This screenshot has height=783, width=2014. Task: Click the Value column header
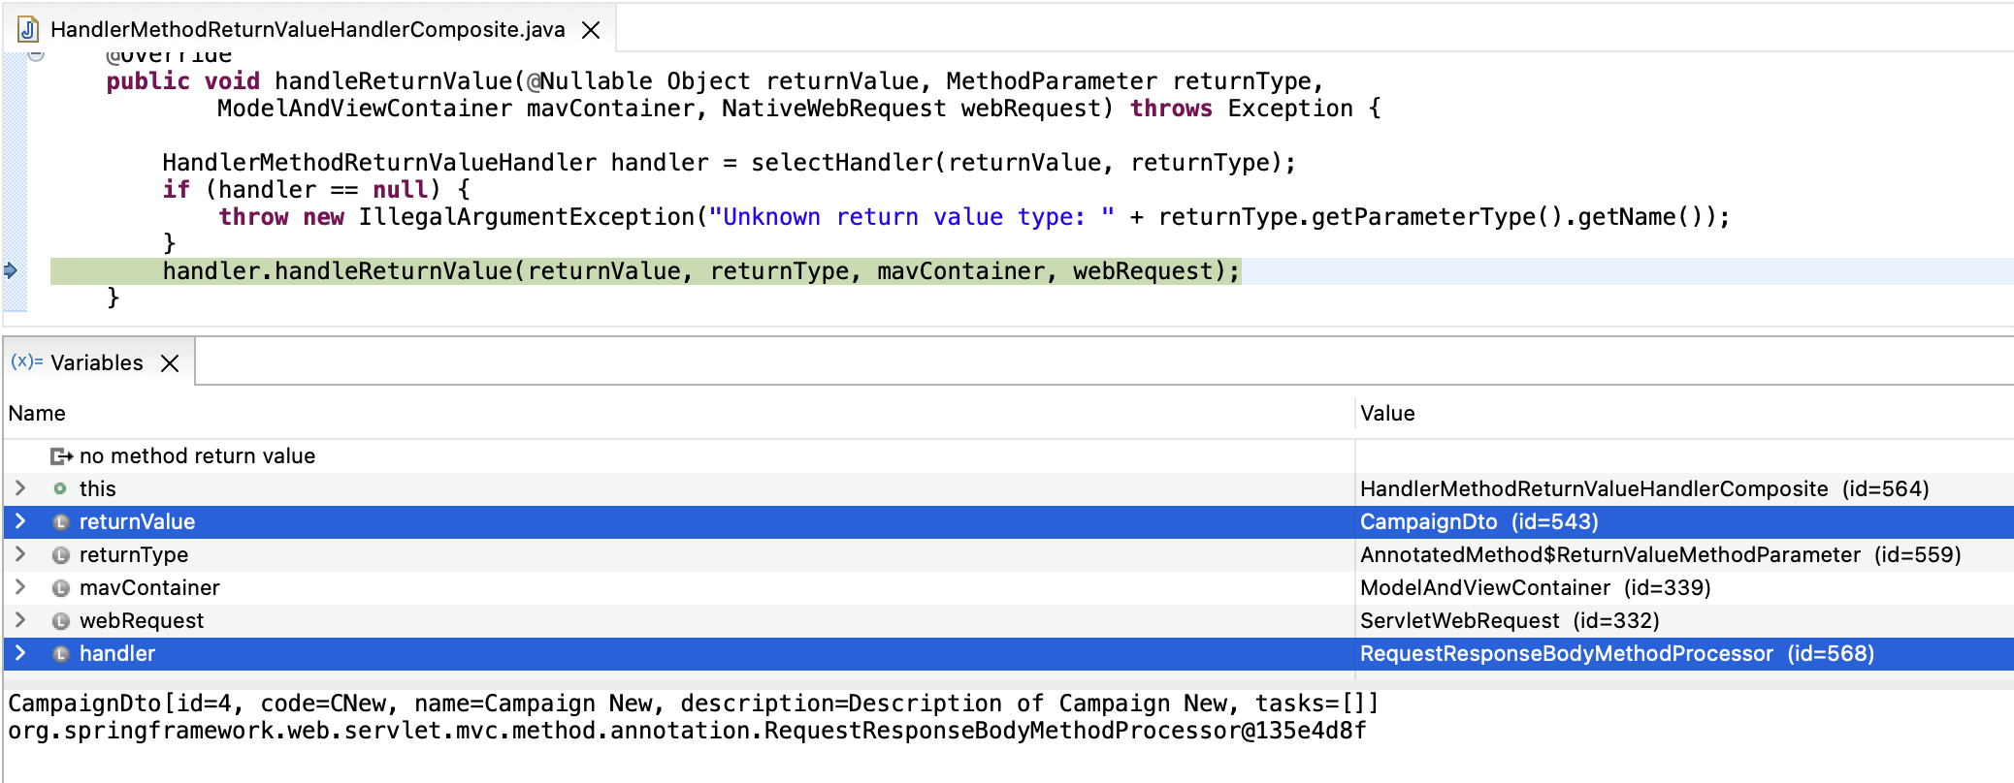[1387, 413]
